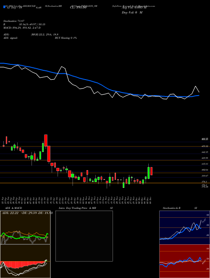
Task: Click the tall red candle at the chart peak
Action: tap(46, 140)
